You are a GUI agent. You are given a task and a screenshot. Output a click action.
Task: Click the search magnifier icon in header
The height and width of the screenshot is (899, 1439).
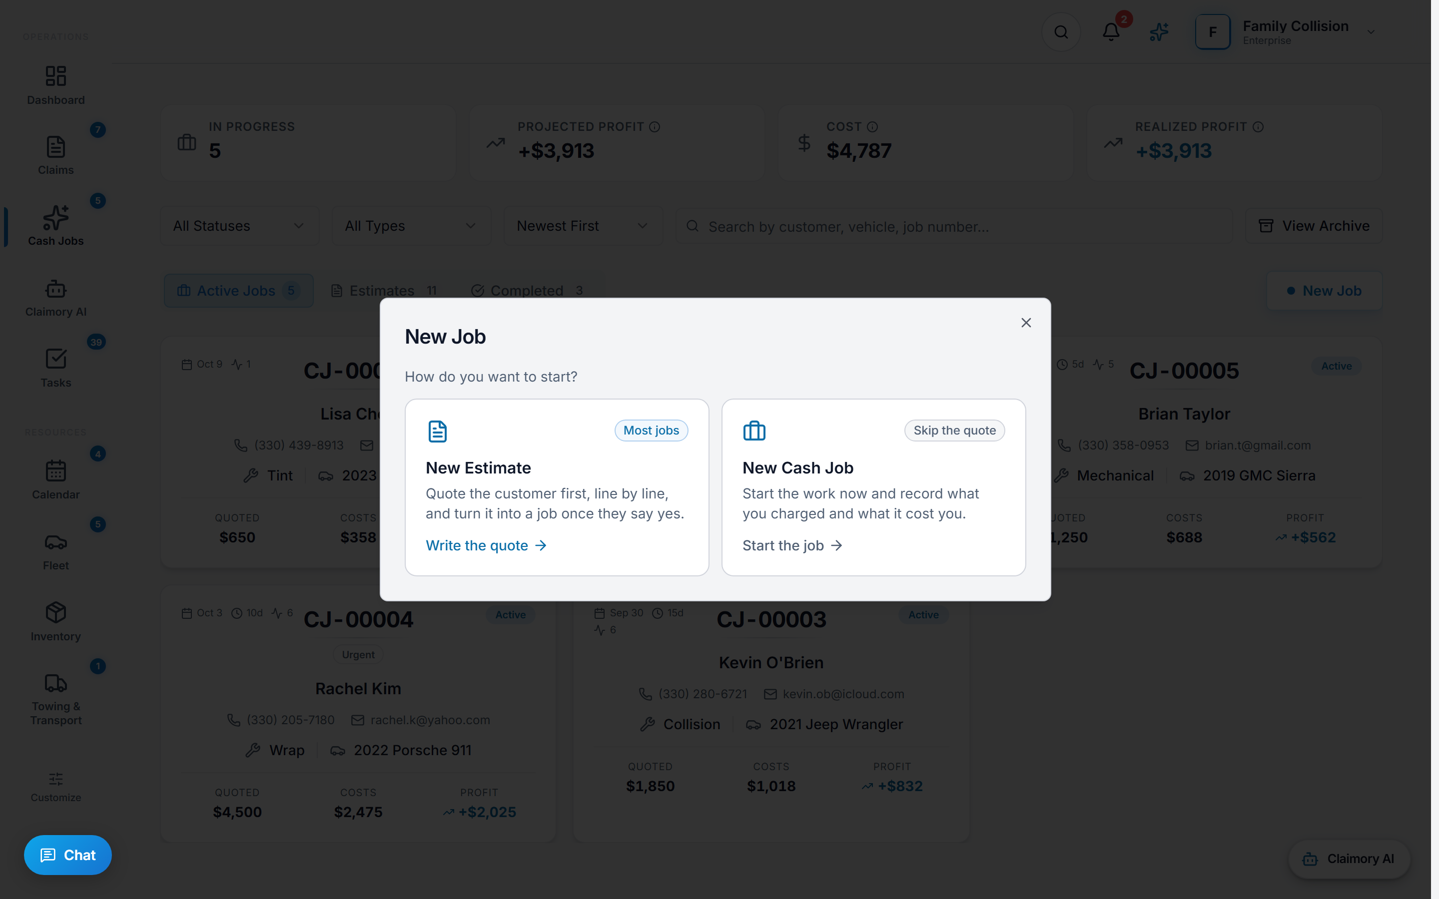point(1061,32)
